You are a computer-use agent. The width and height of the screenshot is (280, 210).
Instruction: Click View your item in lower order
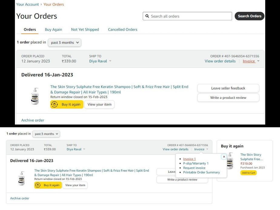tap(75, 185)
